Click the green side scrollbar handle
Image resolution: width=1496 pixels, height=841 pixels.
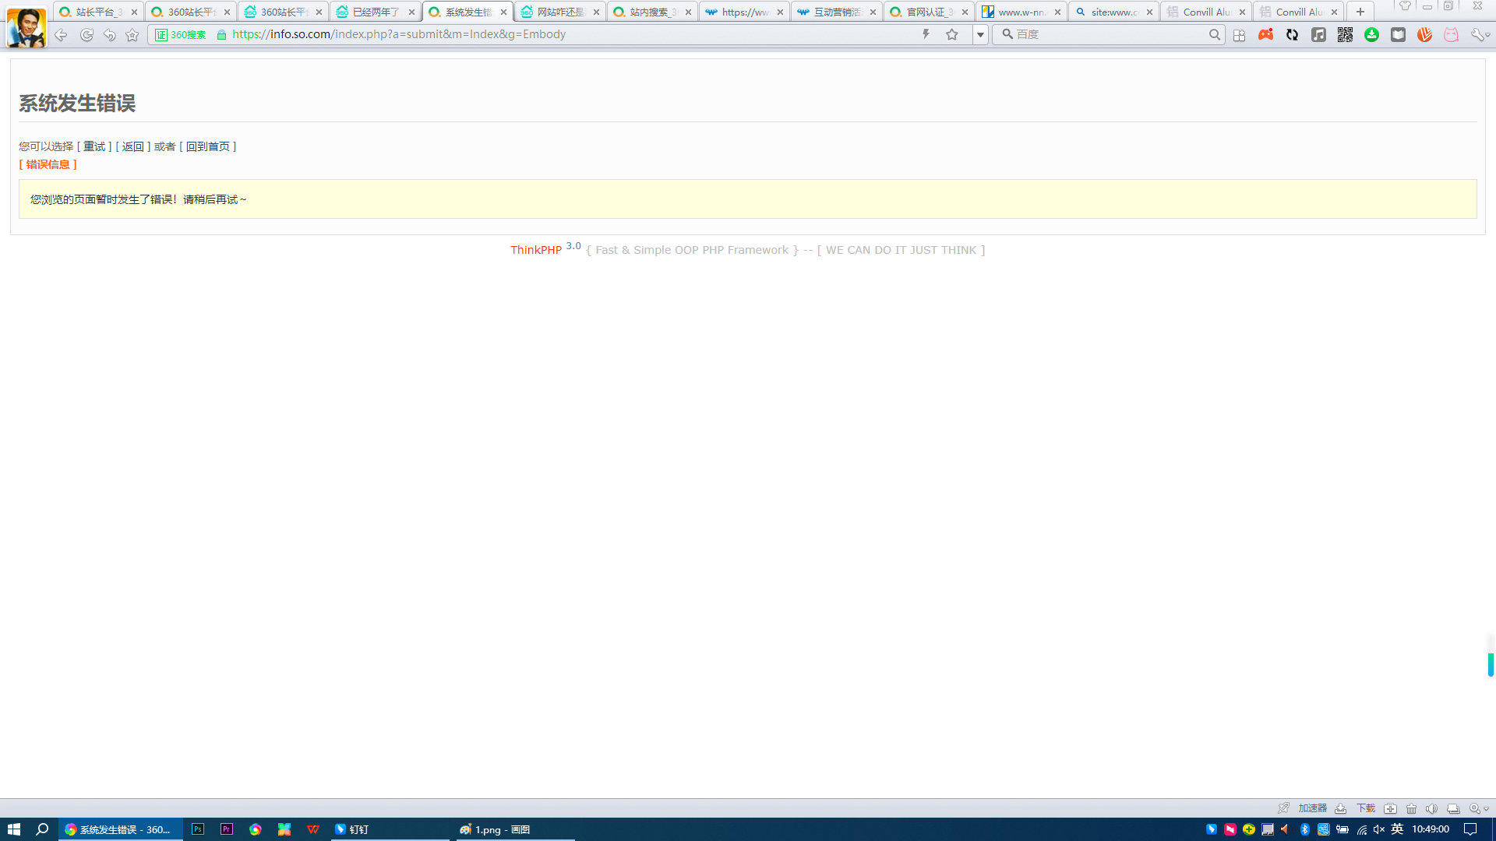tap(1490, 664)
